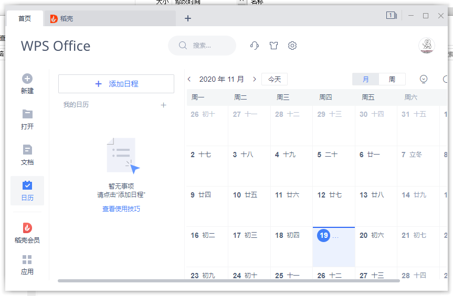This screenshot has width=453, height=296.
Task: Select date 16 初二 in calendar
Action: tap(207, 247)
